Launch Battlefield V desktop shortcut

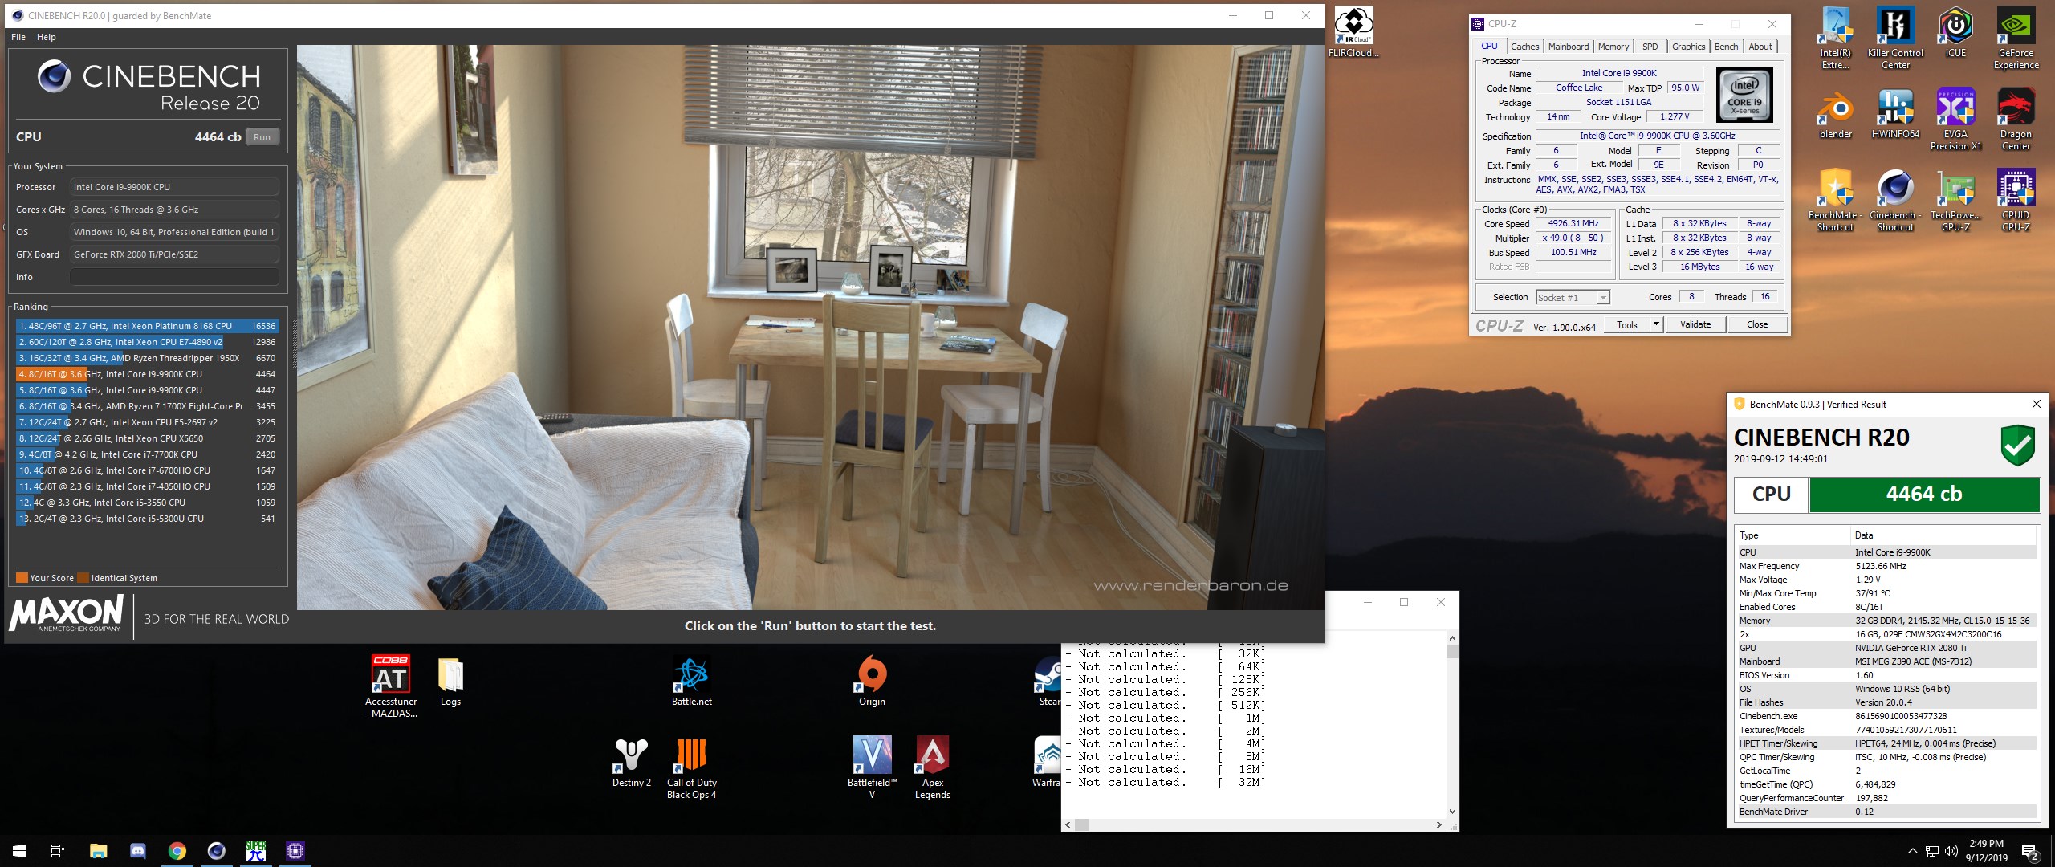click(x=872, y=767)
